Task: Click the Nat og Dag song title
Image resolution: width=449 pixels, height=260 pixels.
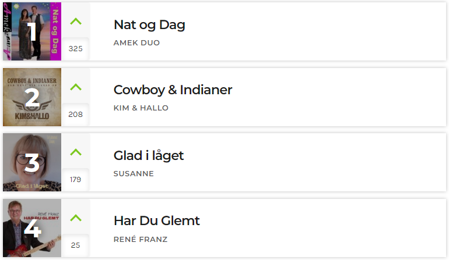Action: click(x=149, y=25)
